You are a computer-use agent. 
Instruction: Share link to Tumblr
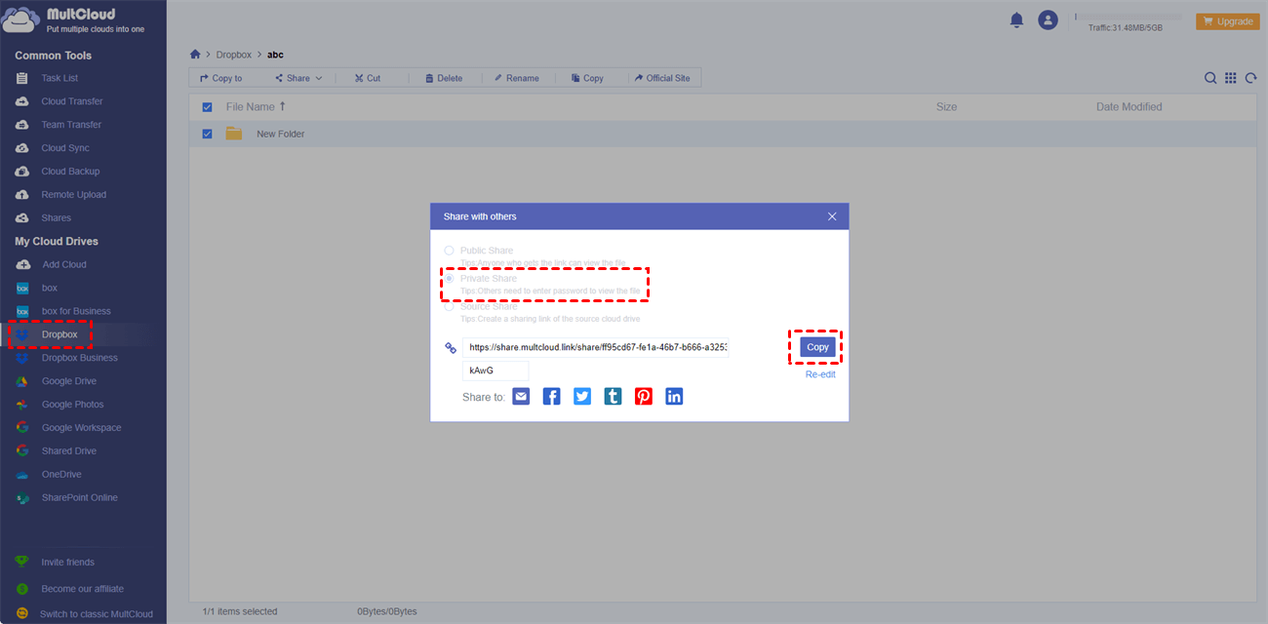[613, 396]
